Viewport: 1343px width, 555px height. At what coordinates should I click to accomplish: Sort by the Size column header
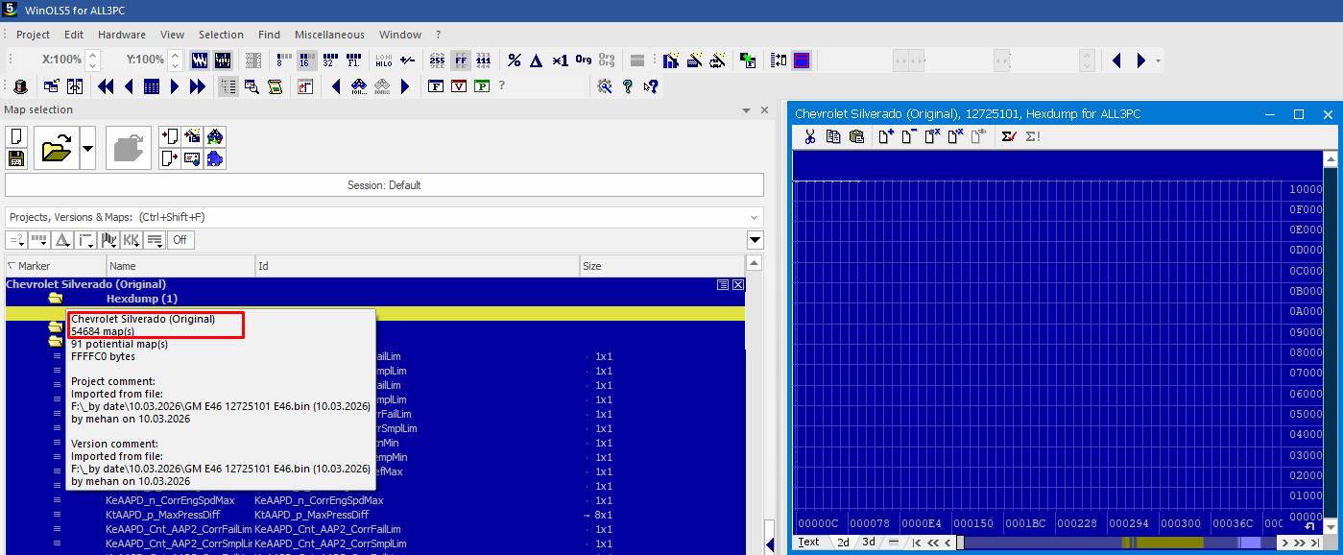tap(662, 266)
